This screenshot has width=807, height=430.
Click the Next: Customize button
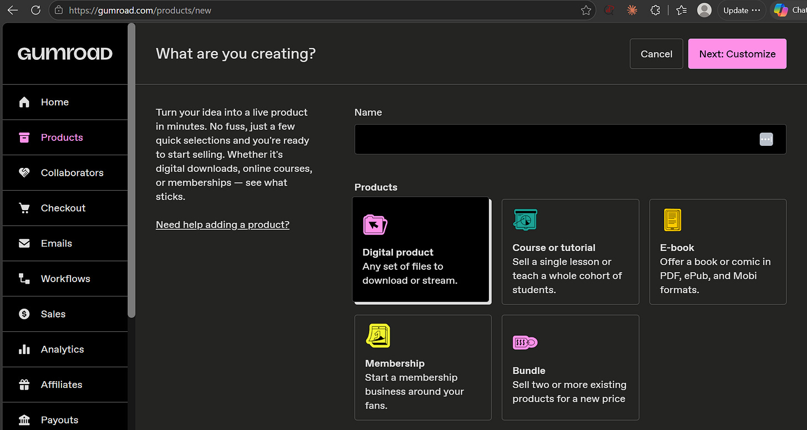coord(737,54)
